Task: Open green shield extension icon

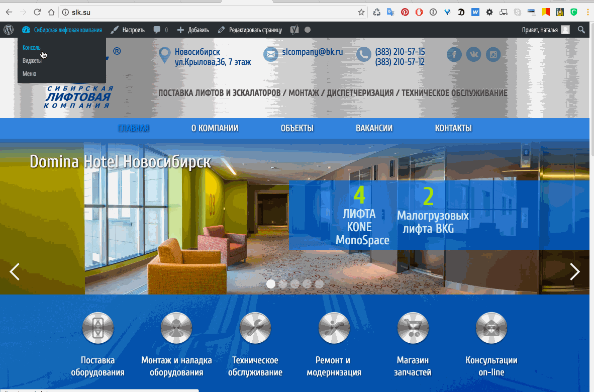Action: (574, 12)
